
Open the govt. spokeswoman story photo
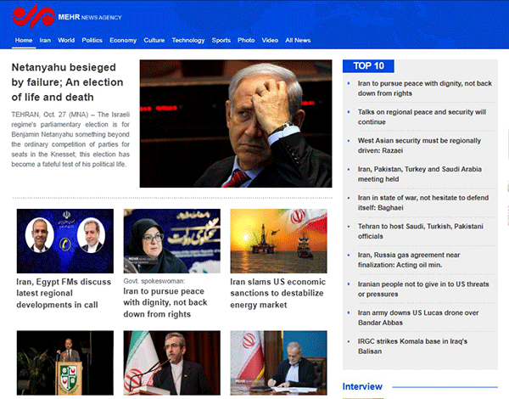[171, 241]
